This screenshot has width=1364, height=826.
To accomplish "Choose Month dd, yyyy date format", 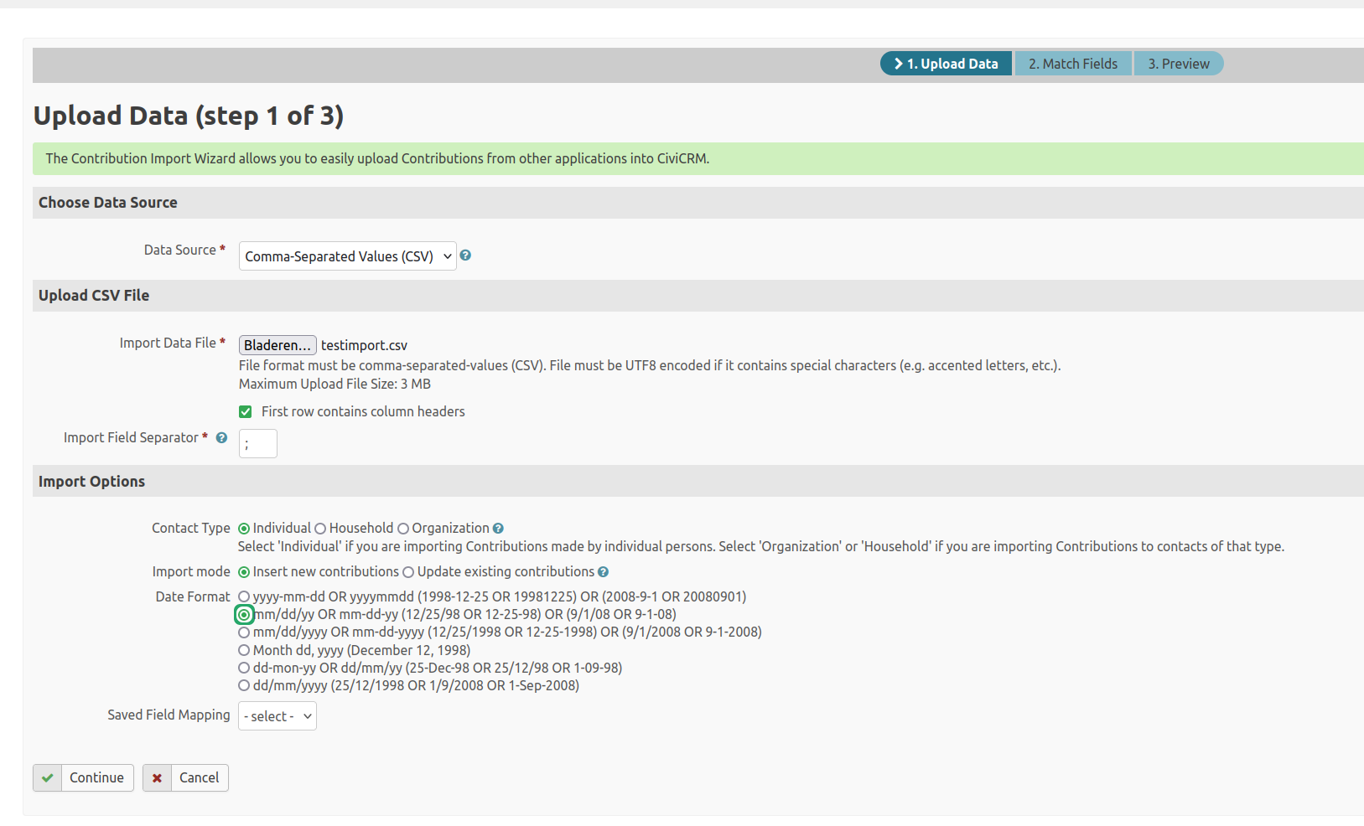I will point(244,651).
